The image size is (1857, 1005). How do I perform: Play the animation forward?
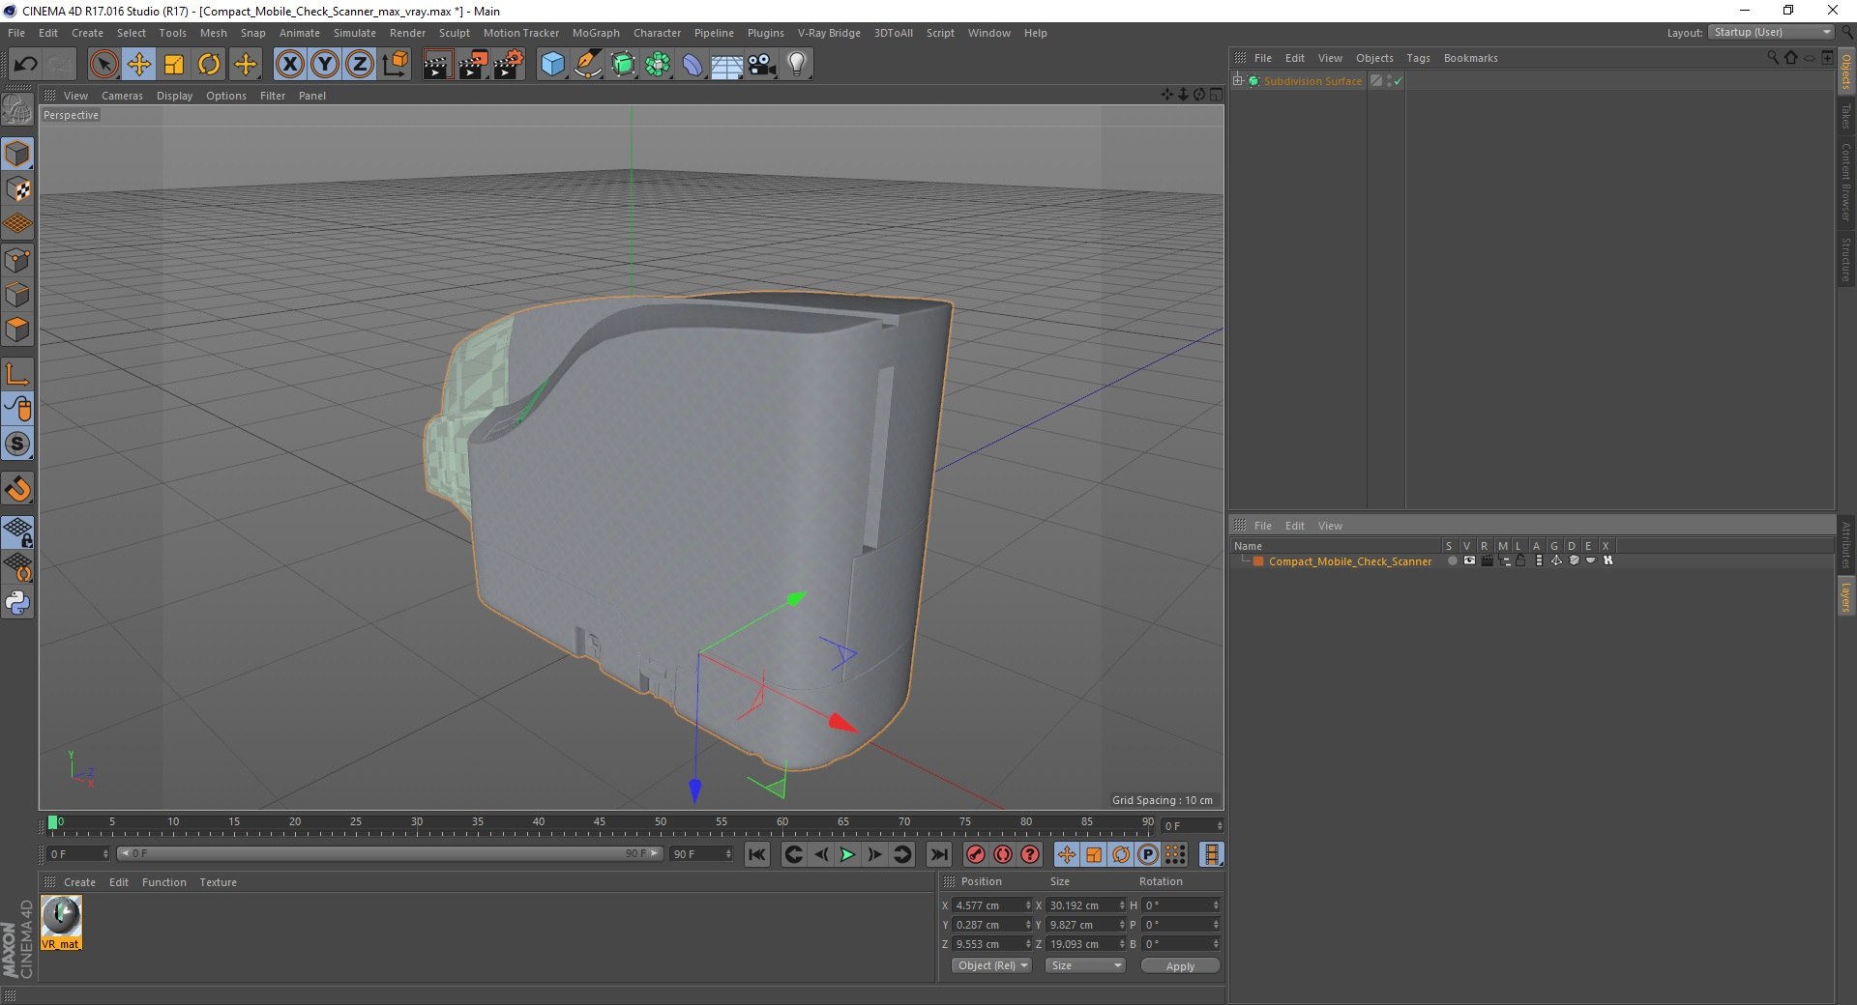847,854
